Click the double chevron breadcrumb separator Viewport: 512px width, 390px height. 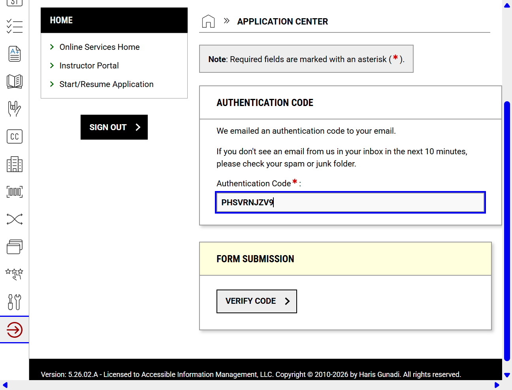tap(226, 21)
